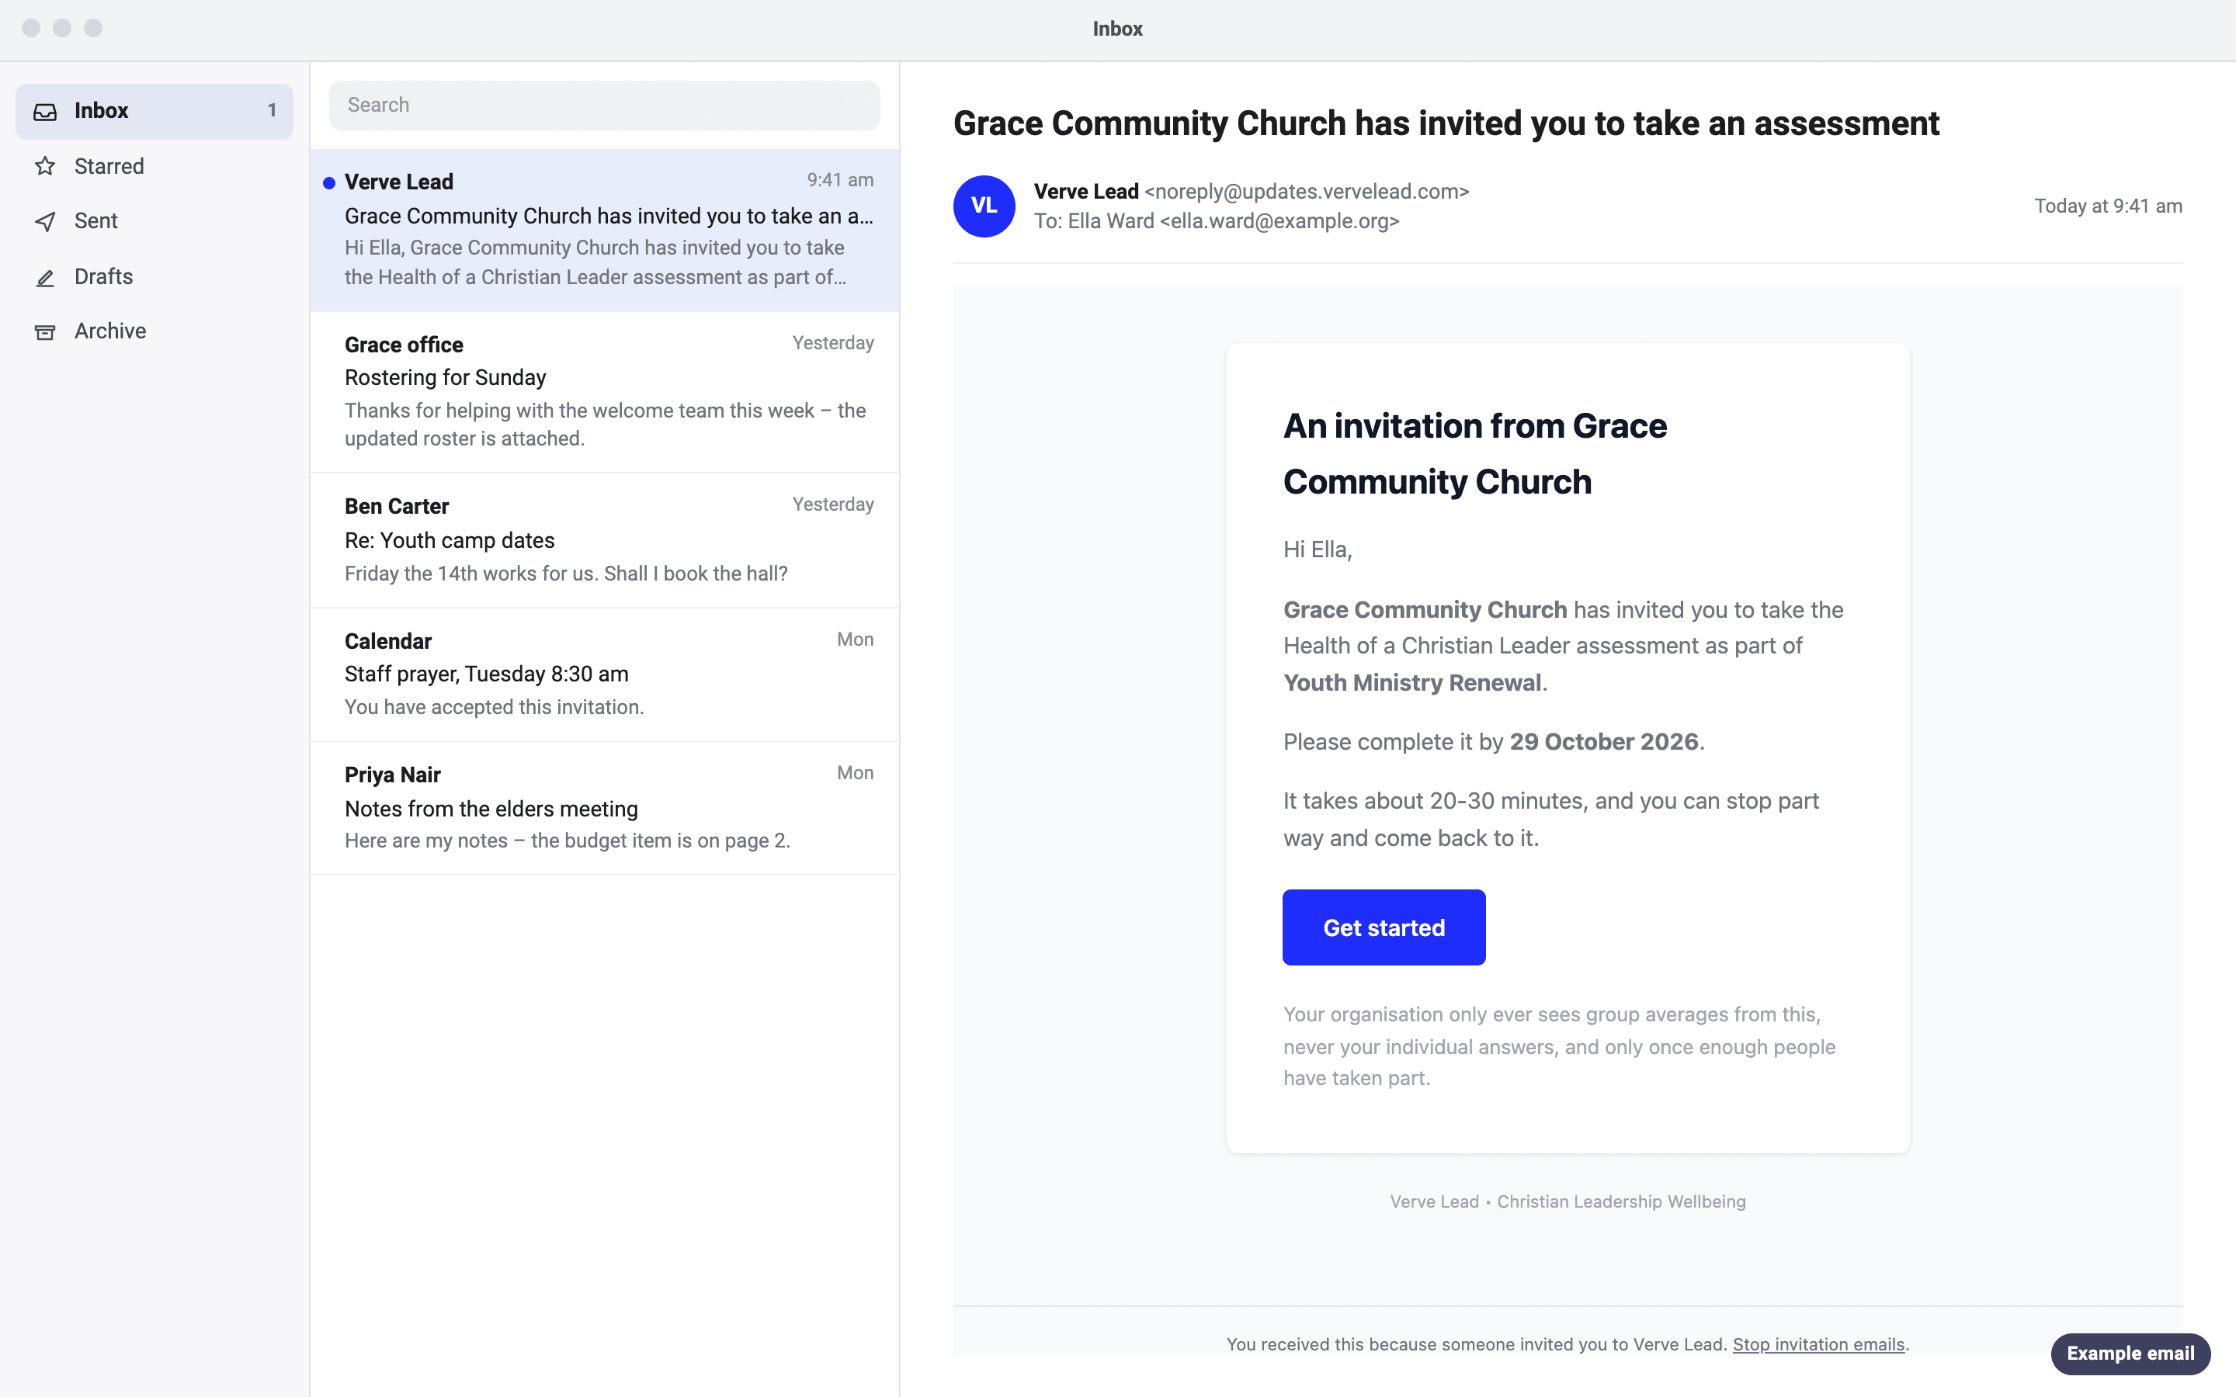Click the Example email badge
The height and width of the screenshot is (1397, 2236).
pyautogui.click(x=2130, y=1354)
